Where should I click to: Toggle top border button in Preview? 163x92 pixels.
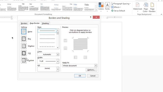point(65,40)
